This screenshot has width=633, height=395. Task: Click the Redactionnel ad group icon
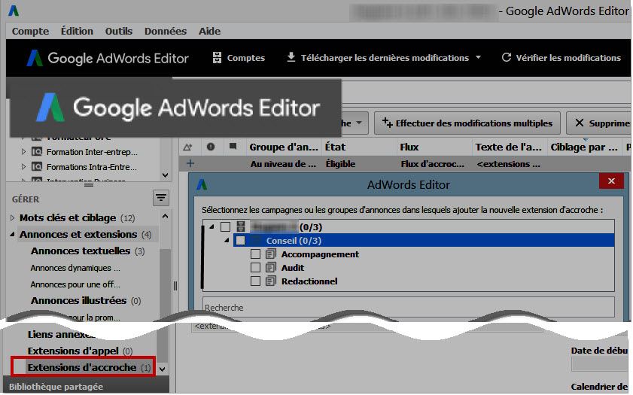(270, 281)
